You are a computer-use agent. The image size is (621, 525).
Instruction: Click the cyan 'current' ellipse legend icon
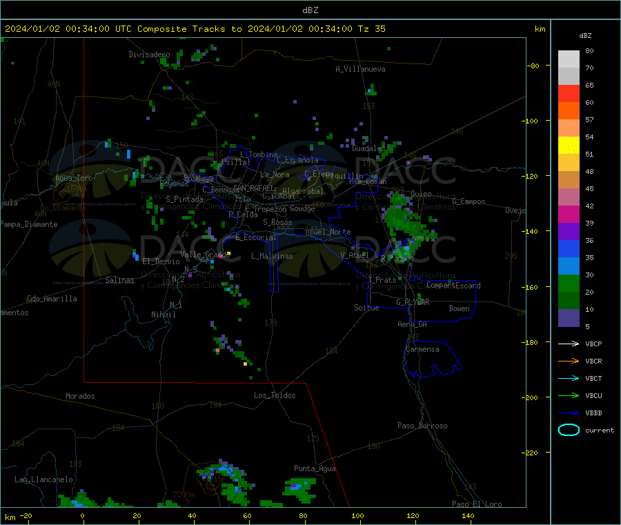(569, 430)
